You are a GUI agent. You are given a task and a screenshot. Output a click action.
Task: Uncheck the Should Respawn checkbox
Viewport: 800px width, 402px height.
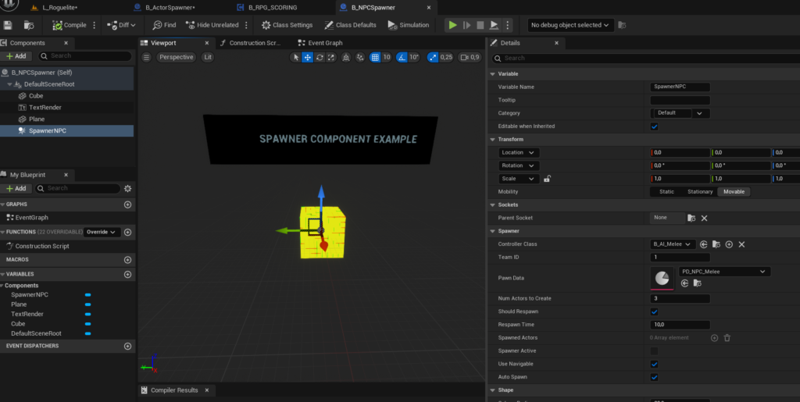(x=654, y=311)
